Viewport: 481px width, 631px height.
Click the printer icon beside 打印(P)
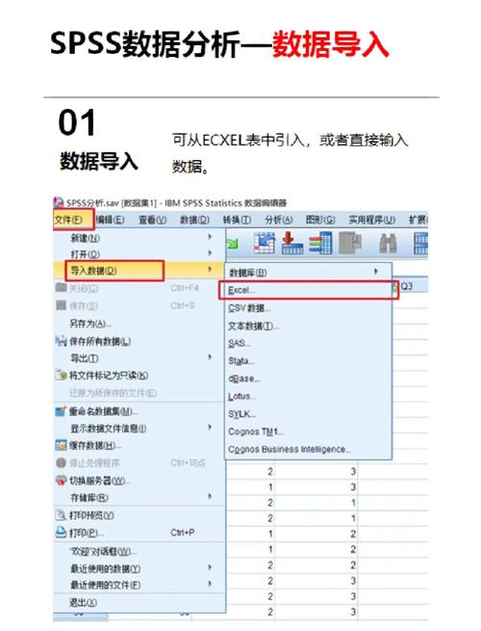[x=61, y=533]
